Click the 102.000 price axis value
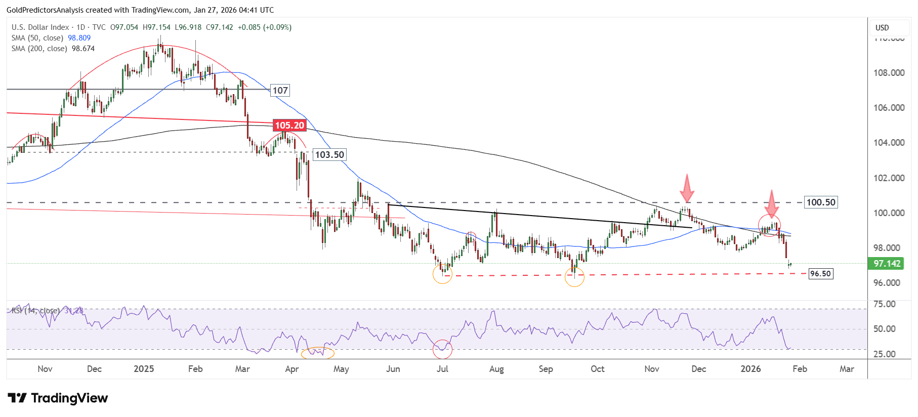The image size is (918, 417). click(x=889, y=178)
